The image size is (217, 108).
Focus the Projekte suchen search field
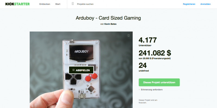[x=85, y=4]
